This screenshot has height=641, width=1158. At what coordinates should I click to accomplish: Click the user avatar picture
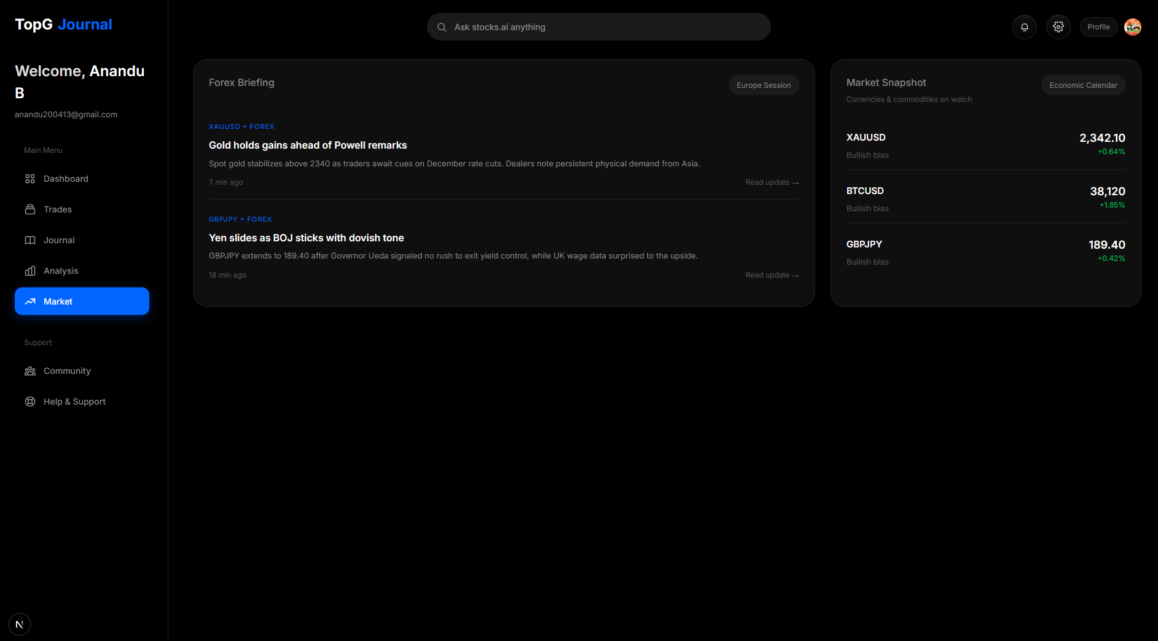pyautogui.click(x=1132, y=27)
